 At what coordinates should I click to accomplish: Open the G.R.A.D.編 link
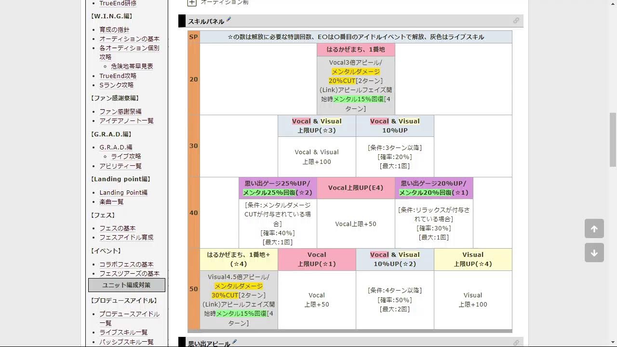(116, 147)
